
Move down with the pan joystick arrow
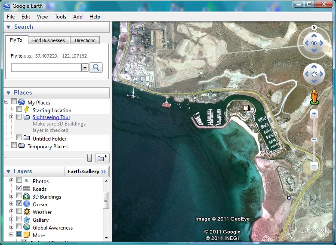pos(314,81)
